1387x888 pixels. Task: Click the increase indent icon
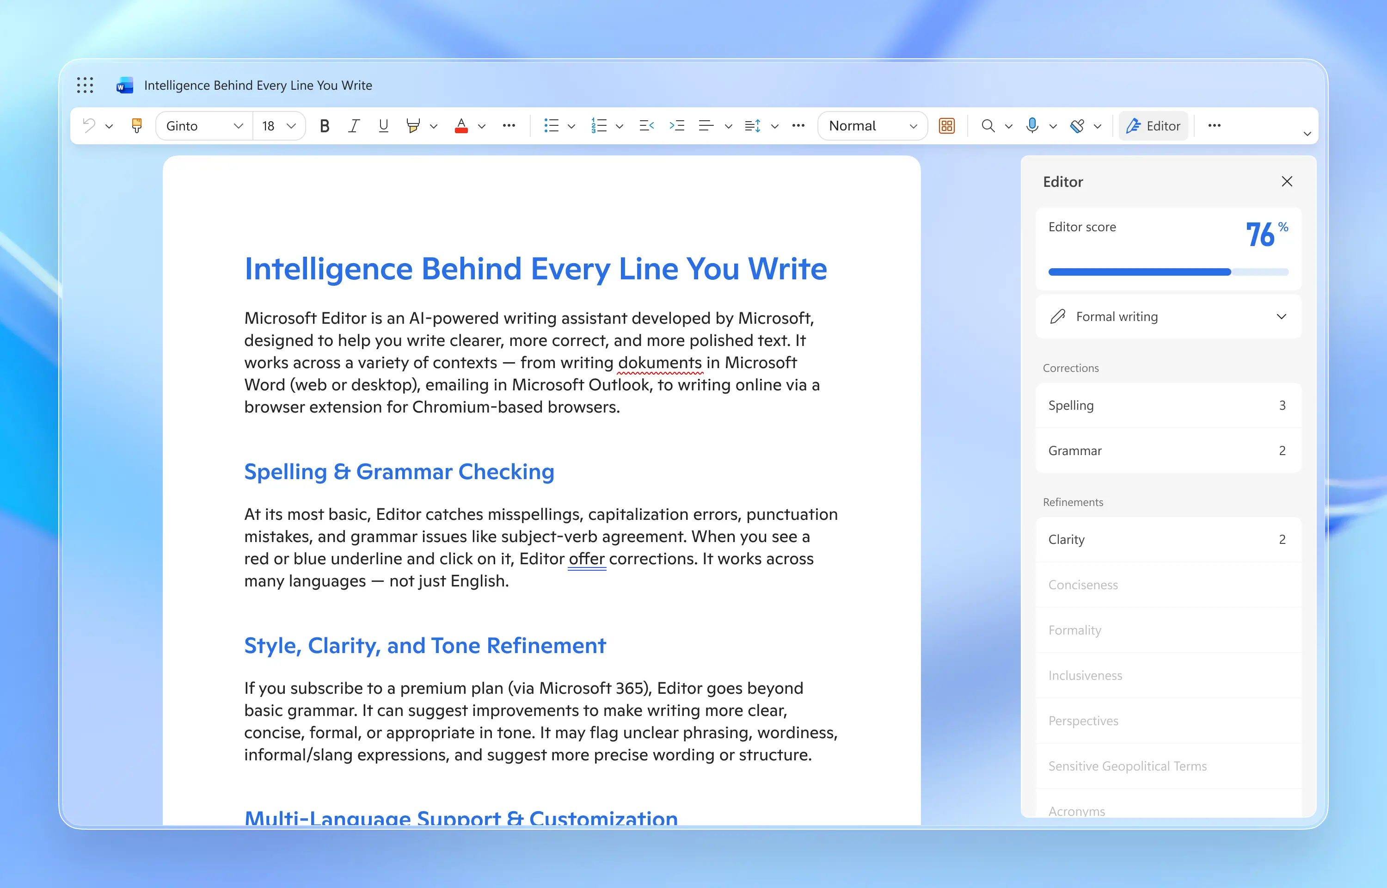676,126
